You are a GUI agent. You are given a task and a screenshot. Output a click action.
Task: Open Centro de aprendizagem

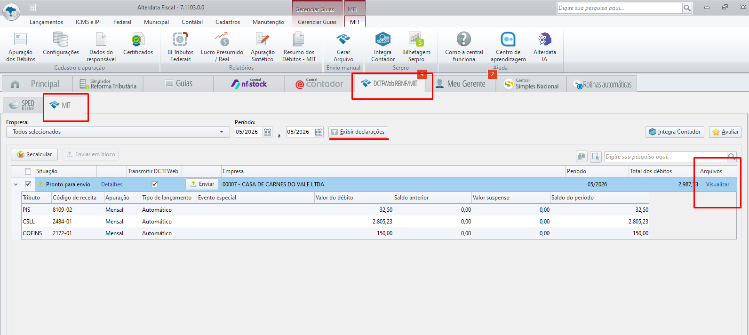click(x=508, y=47)
